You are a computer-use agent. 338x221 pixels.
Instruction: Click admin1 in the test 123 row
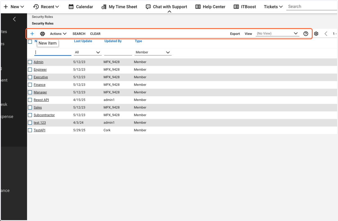pyautogui.click(x=109, y=123)
